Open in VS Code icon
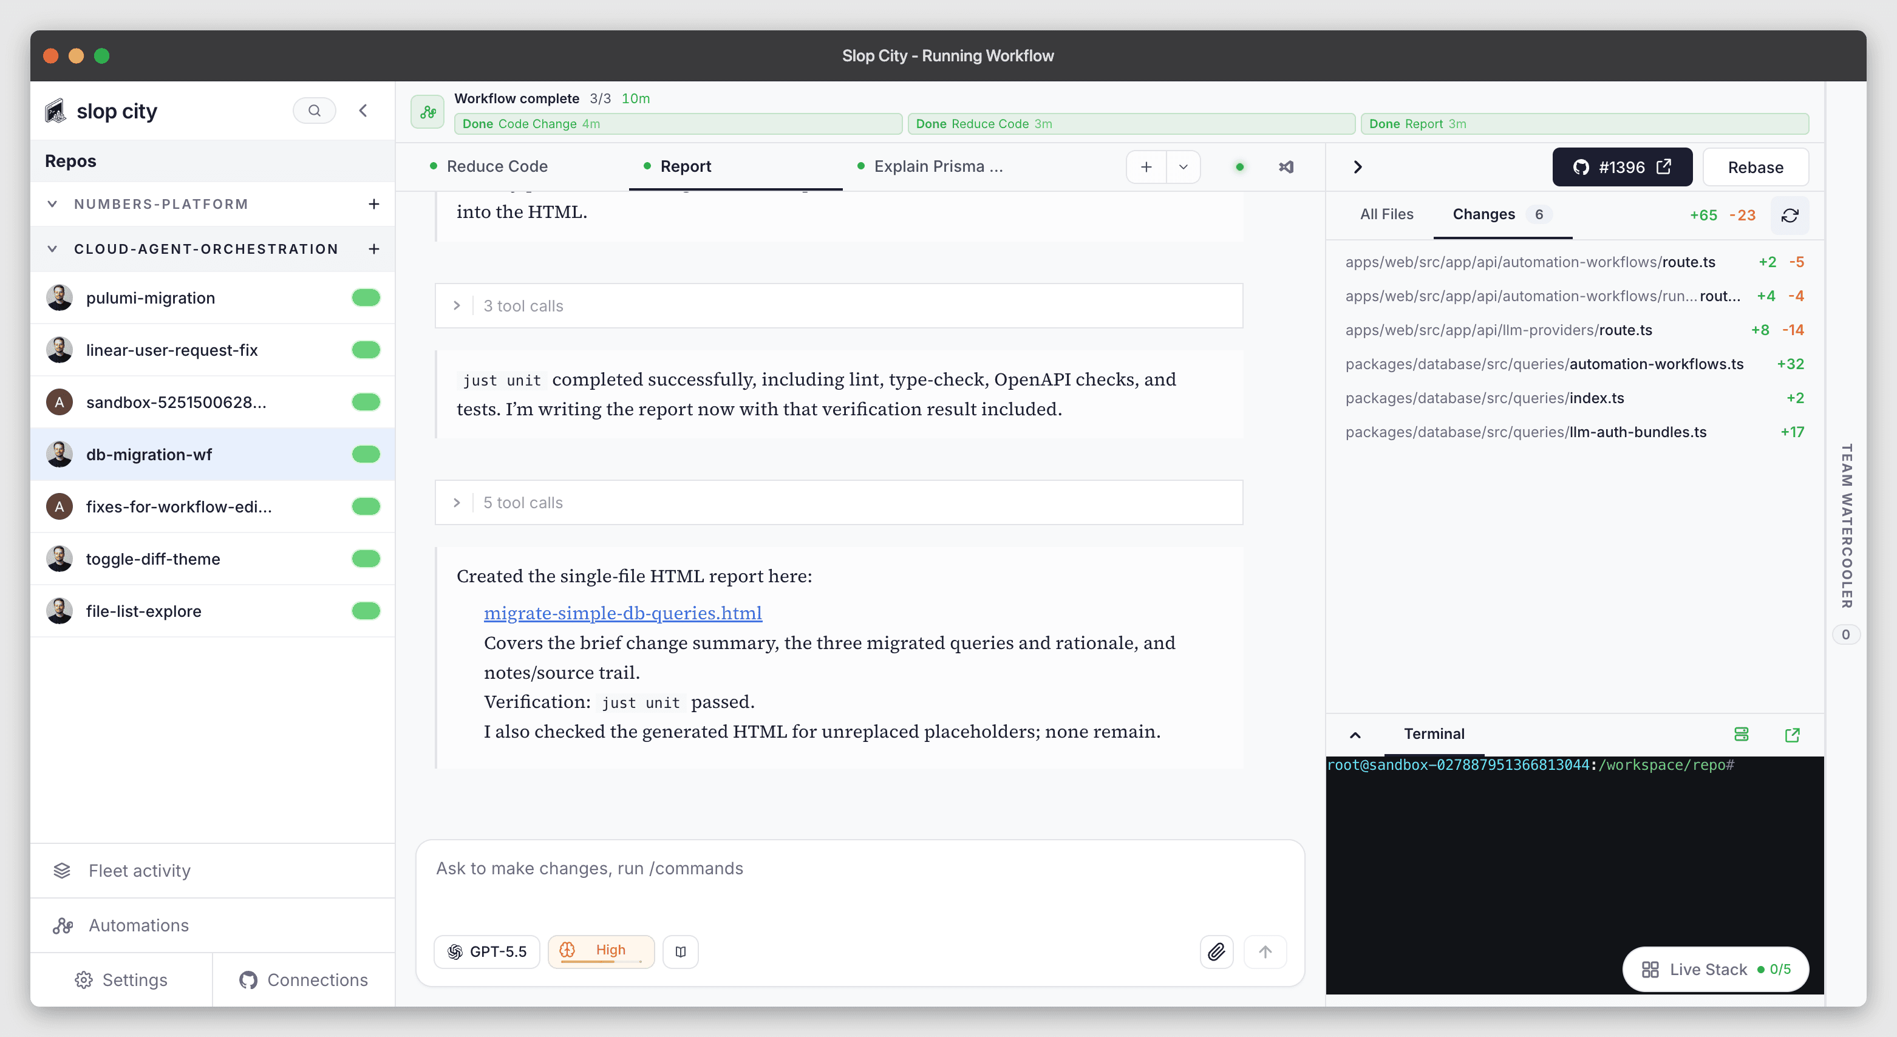The image size is (1897, 1037). pos(1287,167)
